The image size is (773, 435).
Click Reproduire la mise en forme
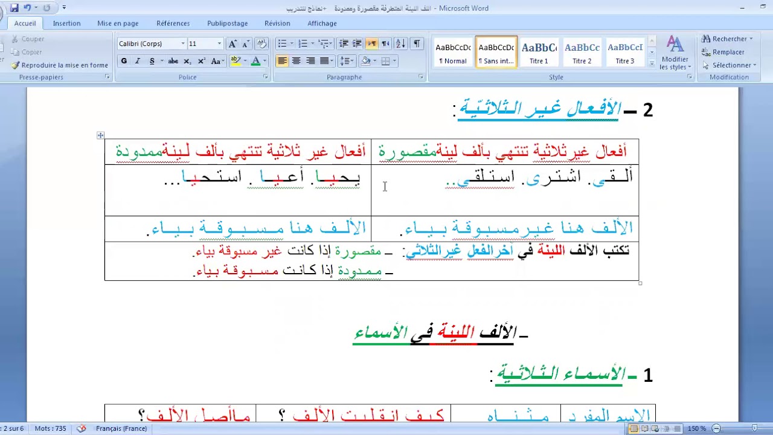click(x=59, y=65)
